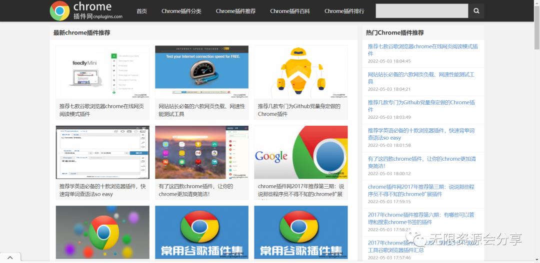The image size is (540, 263).
Task: Open the new-tab app grid thumbnail
Action: pyautogui.click(x=202, y=152)
